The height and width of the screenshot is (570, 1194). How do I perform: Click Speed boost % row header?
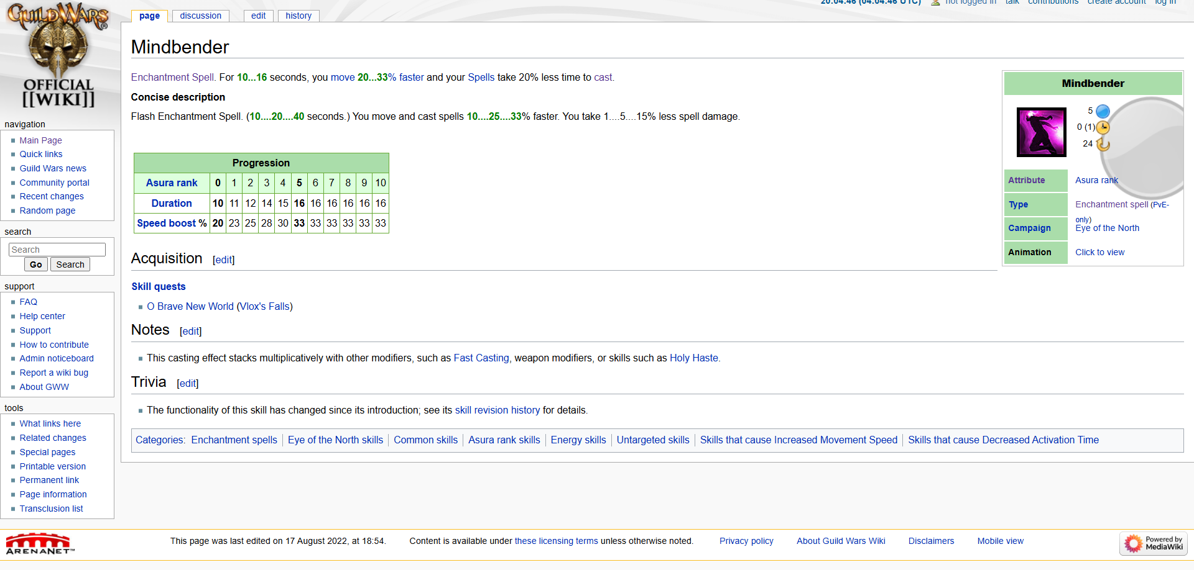click(172, 223)
